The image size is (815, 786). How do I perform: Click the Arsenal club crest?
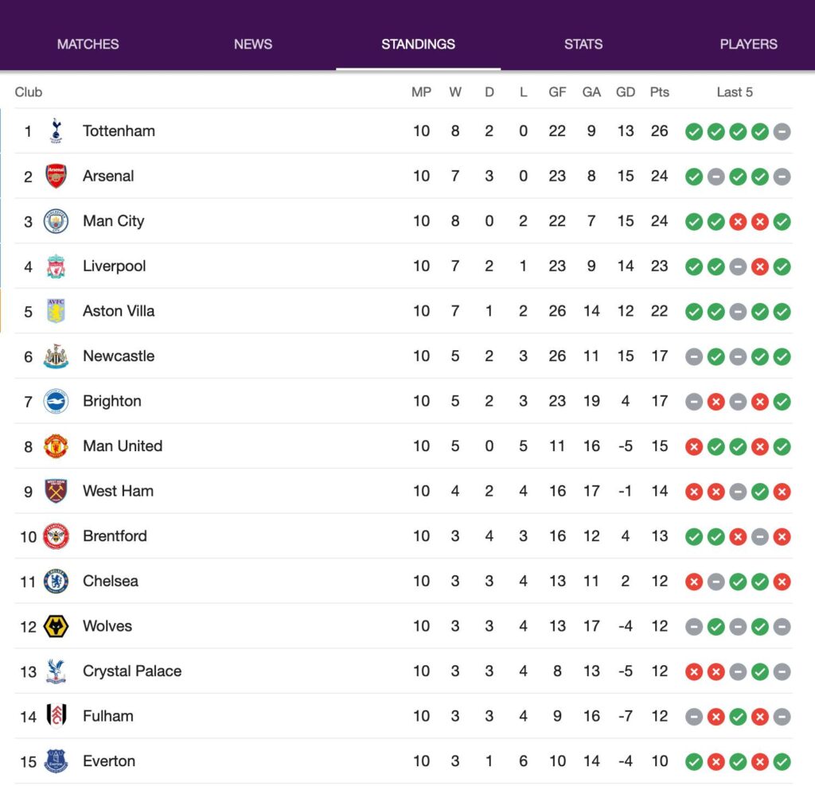point(57,176)
